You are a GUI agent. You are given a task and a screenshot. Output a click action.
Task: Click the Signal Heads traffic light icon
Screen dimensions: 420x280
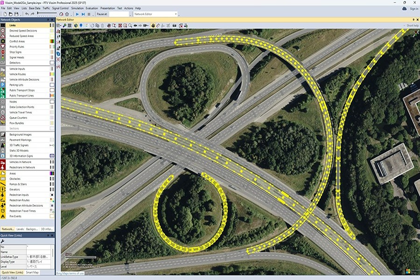(x=3, y=57)
